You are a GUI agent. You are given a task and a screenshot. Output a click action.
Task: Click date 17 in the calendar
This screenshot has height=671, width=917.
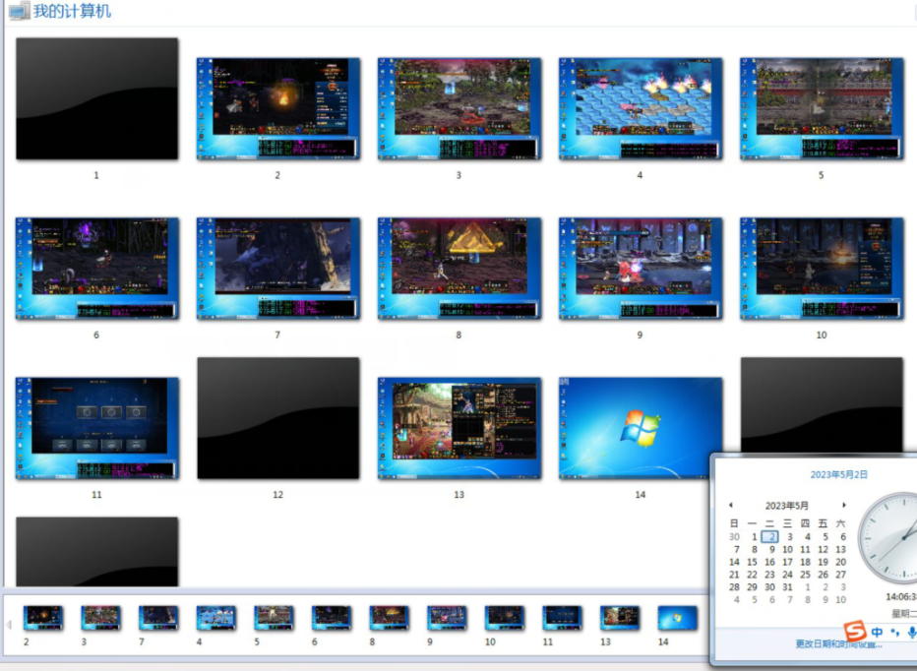[x=788, y=562]
